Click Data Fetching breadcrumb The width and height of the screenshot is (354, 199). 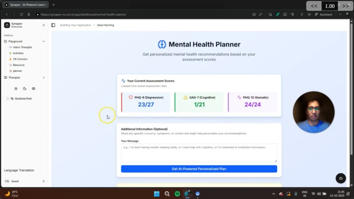(x=105, y=25)
